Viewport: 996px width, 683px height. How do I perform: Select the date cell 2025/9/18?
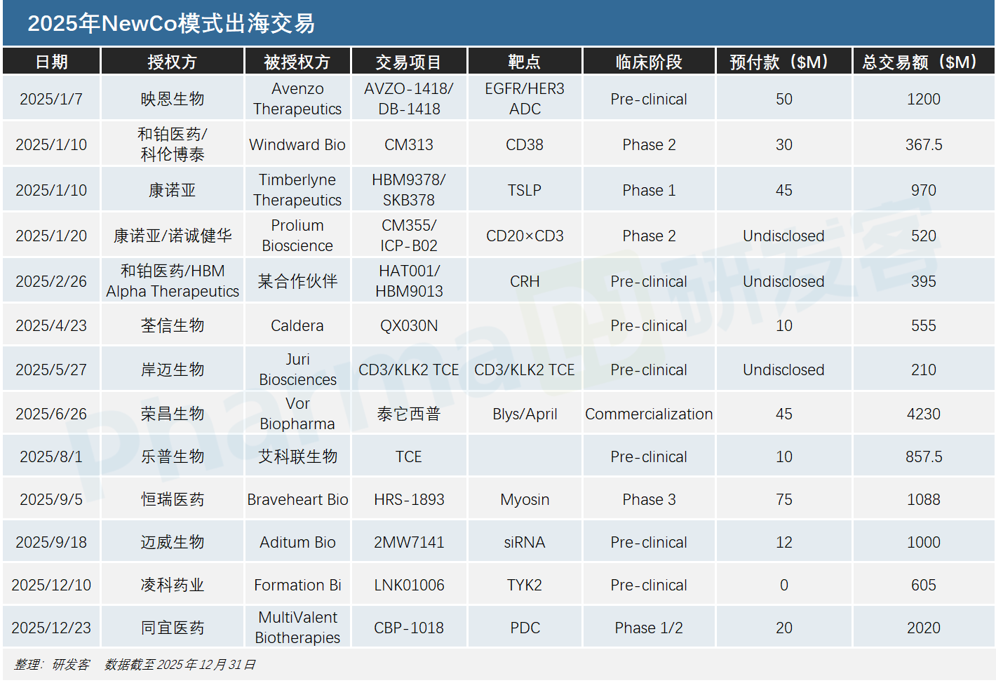tap(51, 542)
